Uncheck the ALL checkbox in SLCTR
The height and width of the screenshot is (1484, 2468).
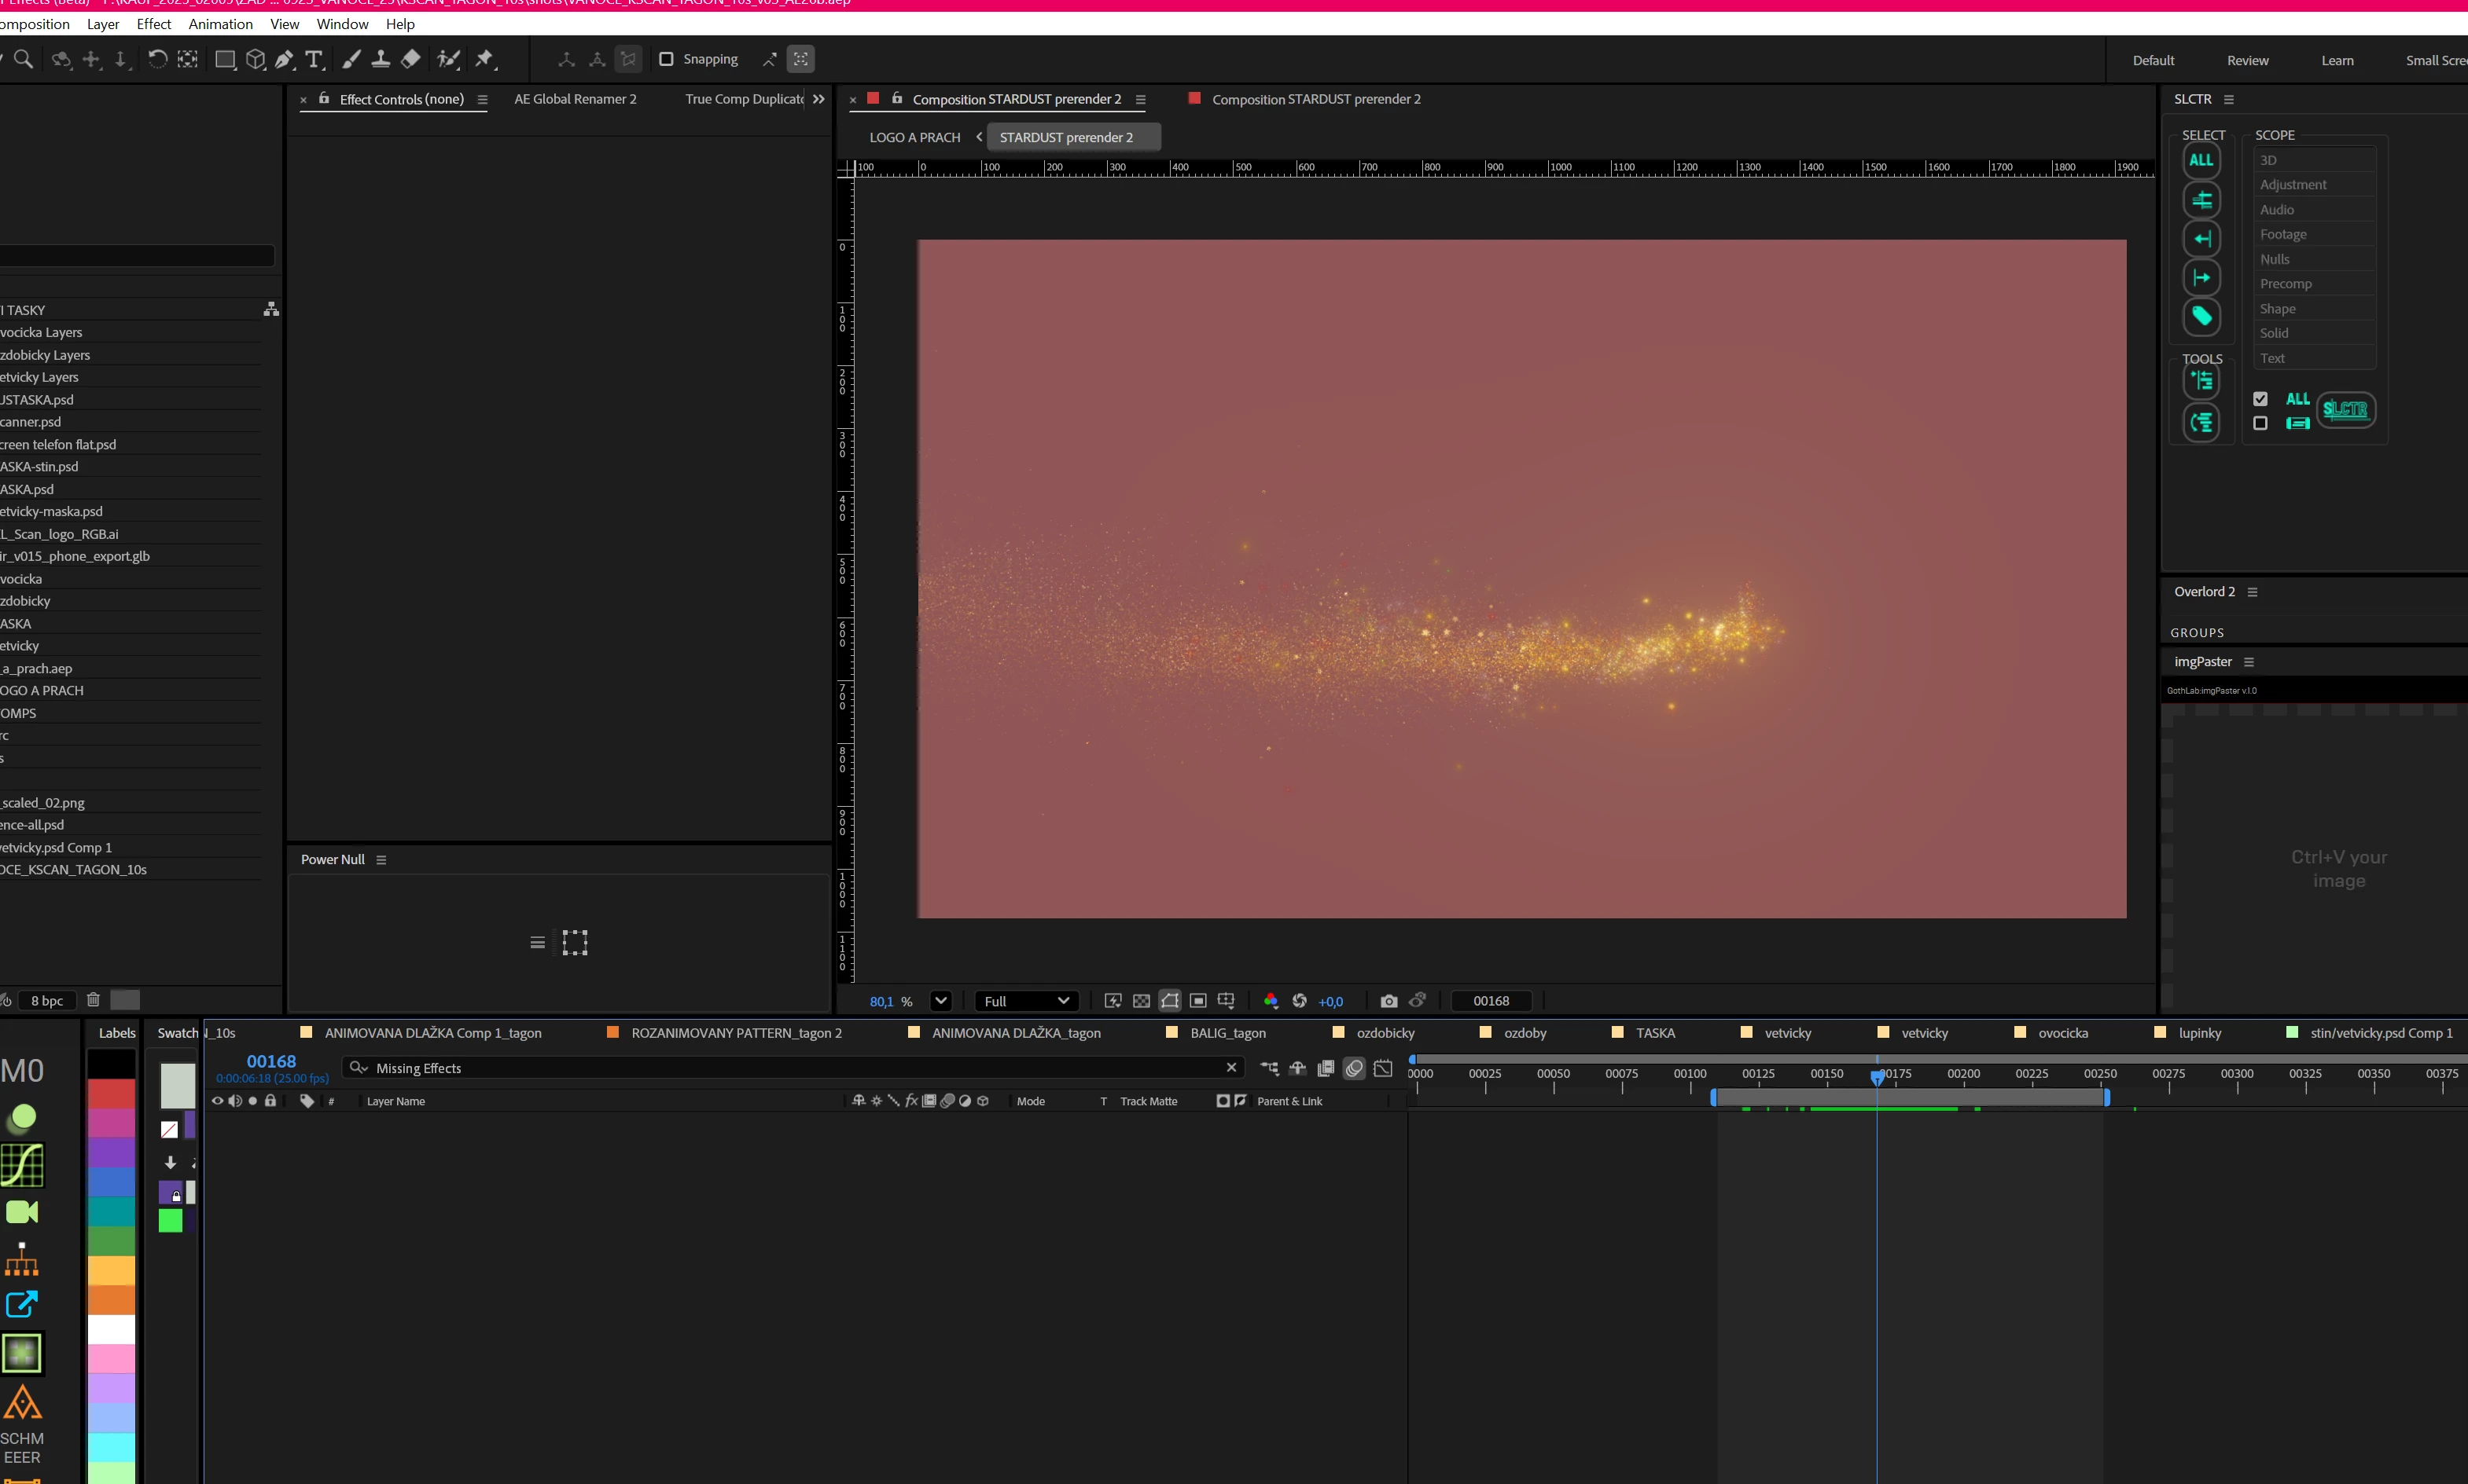click(x=2260, y=399)
